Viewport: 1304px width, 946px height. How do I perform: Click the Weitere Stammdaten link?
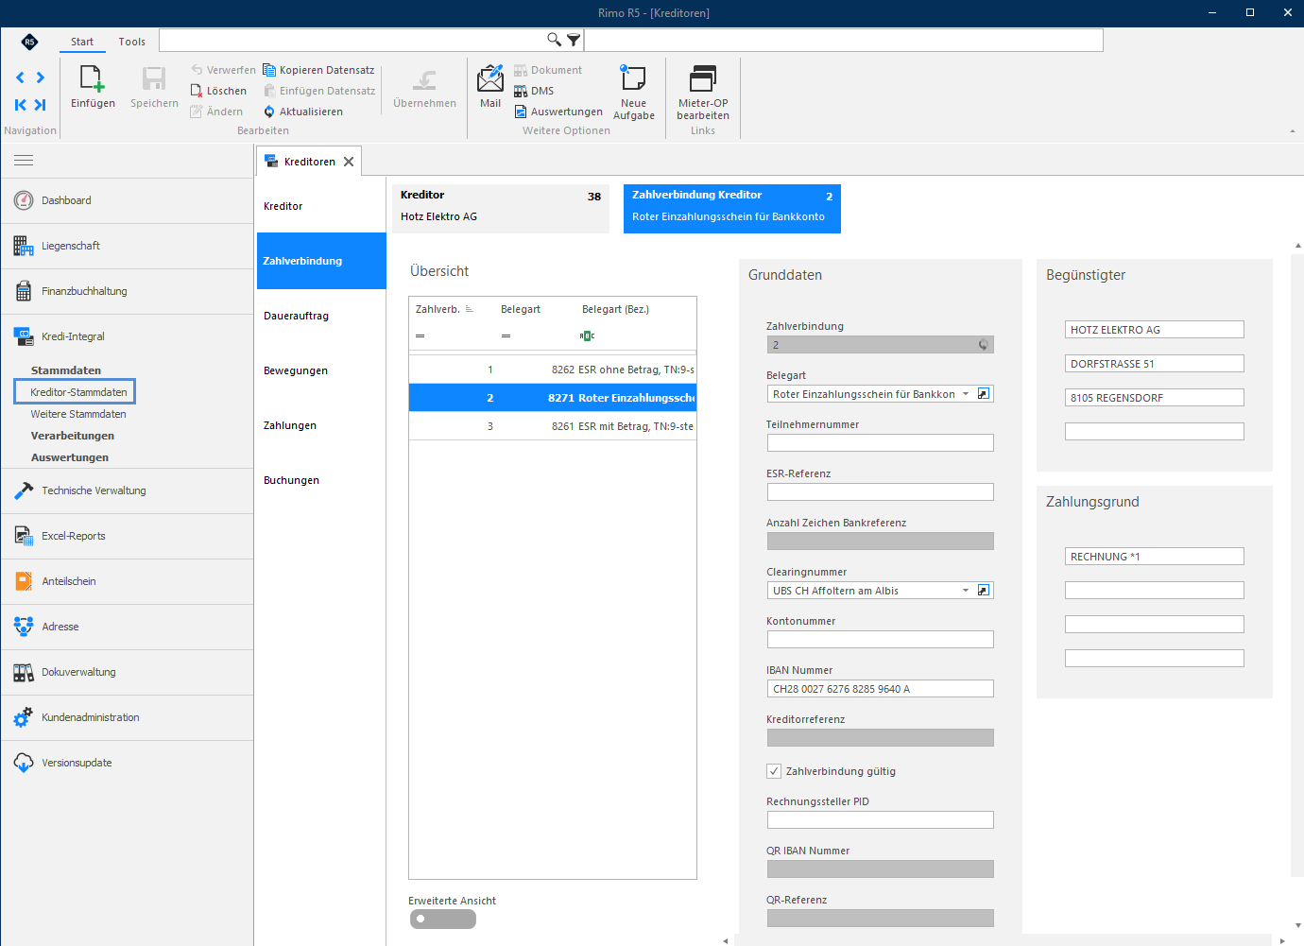(78, 414)
